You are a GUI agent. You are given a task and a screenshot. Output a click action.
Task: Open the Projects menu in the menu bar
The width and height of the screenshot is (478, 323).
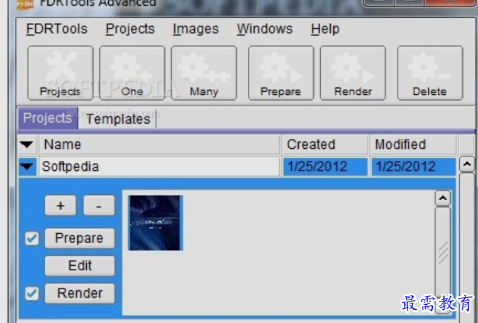[130, 30]
